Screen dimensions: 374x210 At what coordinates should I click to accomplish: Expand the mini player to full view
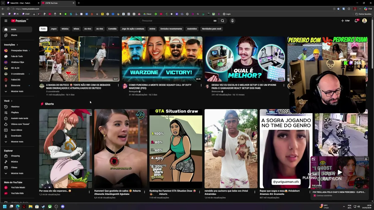click(313, 159)
